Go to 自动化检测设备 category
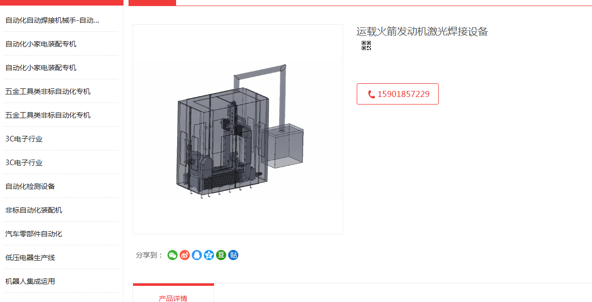Screen dimensions: 592x302 click(30, 187)
